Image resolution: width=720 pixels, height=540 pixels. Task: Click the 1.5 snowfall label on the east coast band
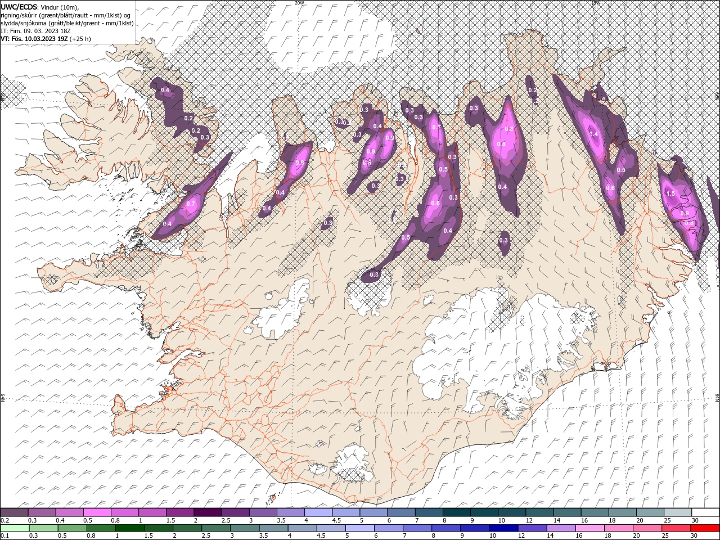click(670, 193)
